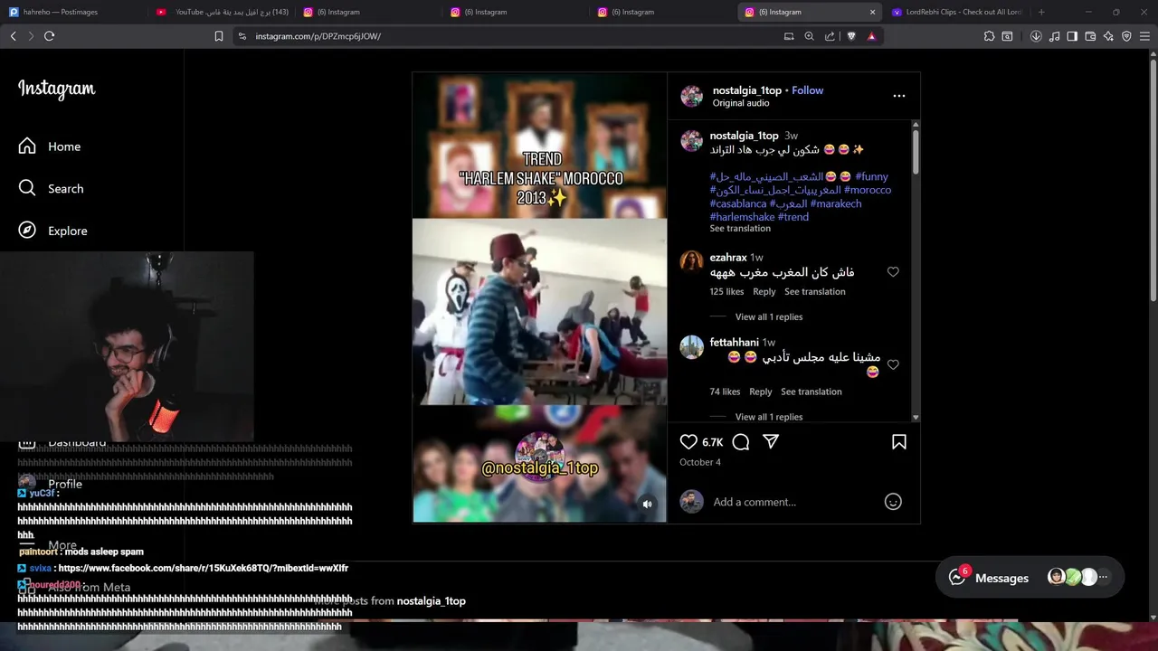Reply to ezahrax's comment
Viewport: 1158px width, 651px height.
(764, 292)
